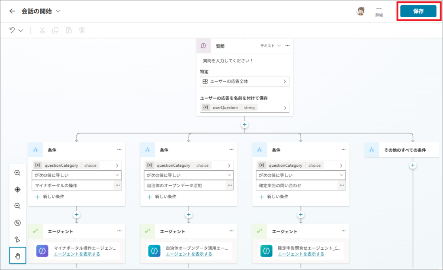The image size is (443, 270).
Task: Zoom in using the magnifier plus icon
Action: pos(17,173)
